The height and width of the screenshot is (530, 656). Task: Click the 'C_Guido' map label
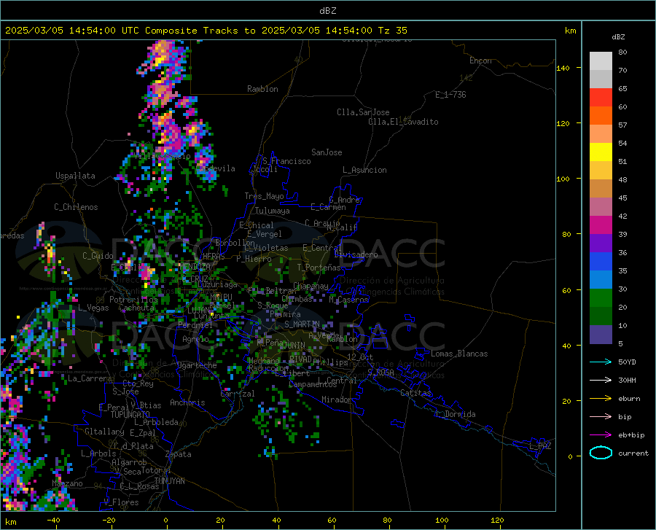point(98,256)
